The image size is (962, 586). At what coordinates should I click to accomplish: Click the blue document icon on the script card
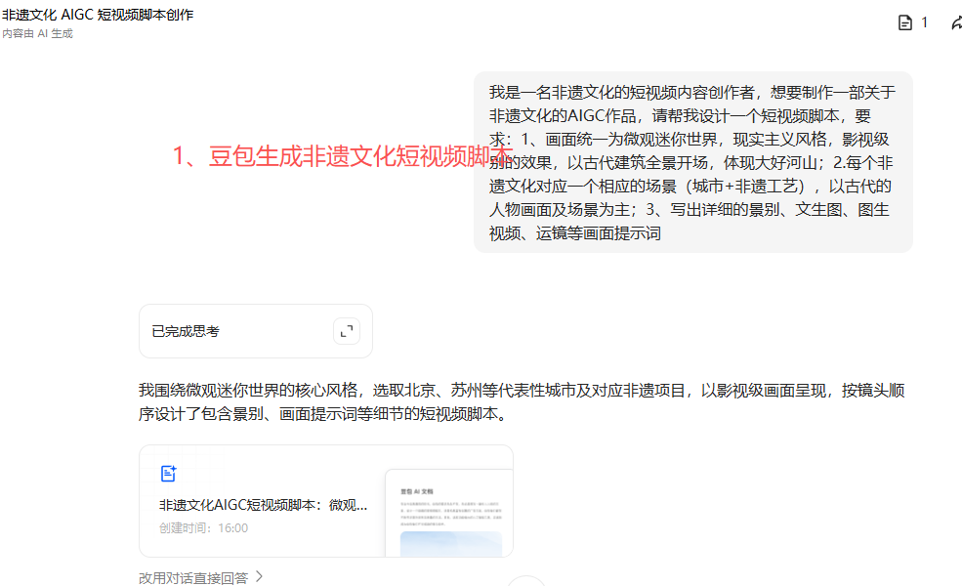point(168,473)
